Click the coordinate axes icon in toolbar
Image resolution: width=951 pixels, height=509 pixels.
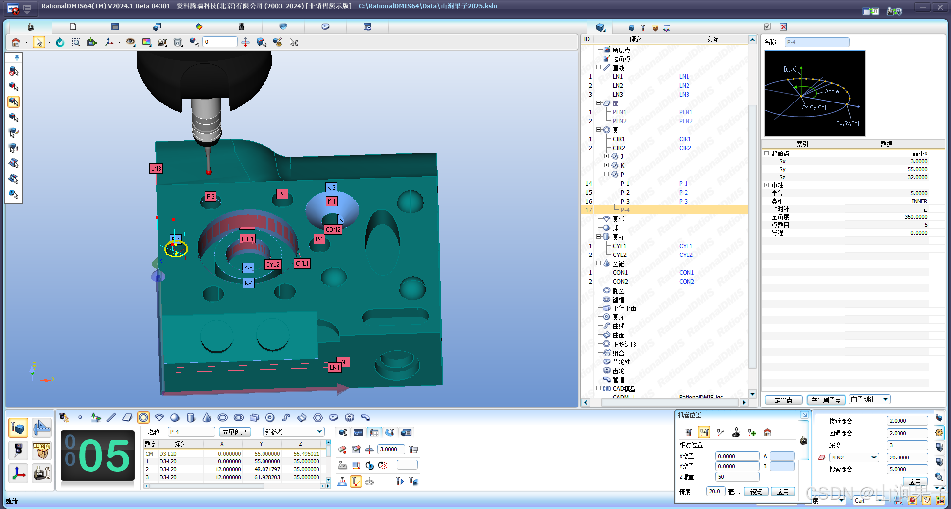point(109,42)
